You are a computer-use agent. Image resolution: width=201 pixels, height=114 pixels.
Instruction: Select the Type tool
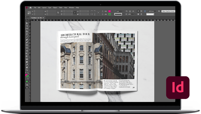tap(27, 34)
